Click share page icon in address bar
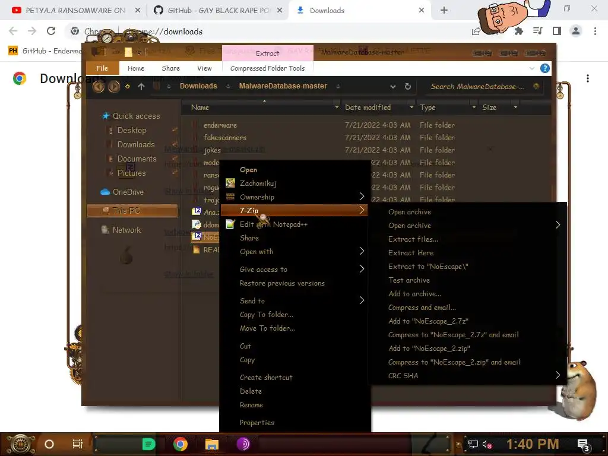 tap(476, 31)
